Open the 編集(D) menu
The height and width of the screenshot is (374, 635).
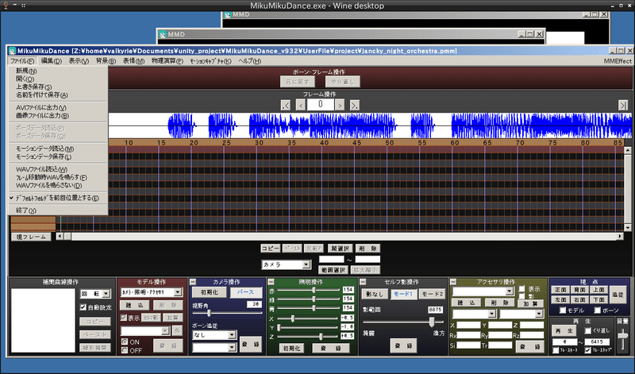52,61
